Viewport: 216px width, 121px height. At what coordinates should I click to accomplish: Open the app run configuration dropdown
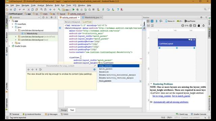(66, 9)
